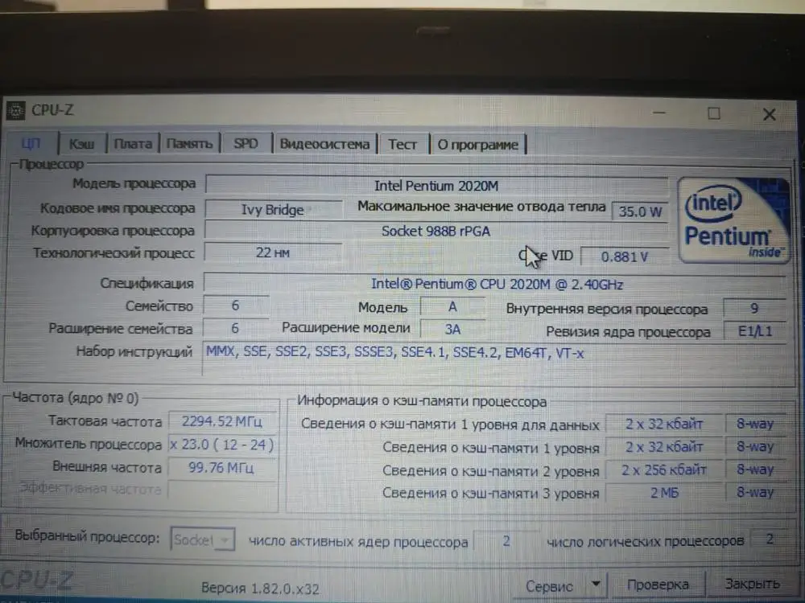Open the Сервис dropdown arrow
This screenshot has height=603, width=805.
pos(596,585)
